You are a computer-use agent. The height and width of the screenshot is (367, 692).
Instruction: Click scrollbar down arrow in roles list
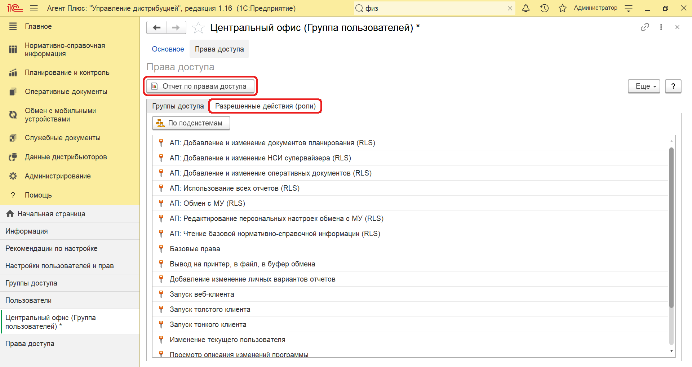tap(671, 351)
